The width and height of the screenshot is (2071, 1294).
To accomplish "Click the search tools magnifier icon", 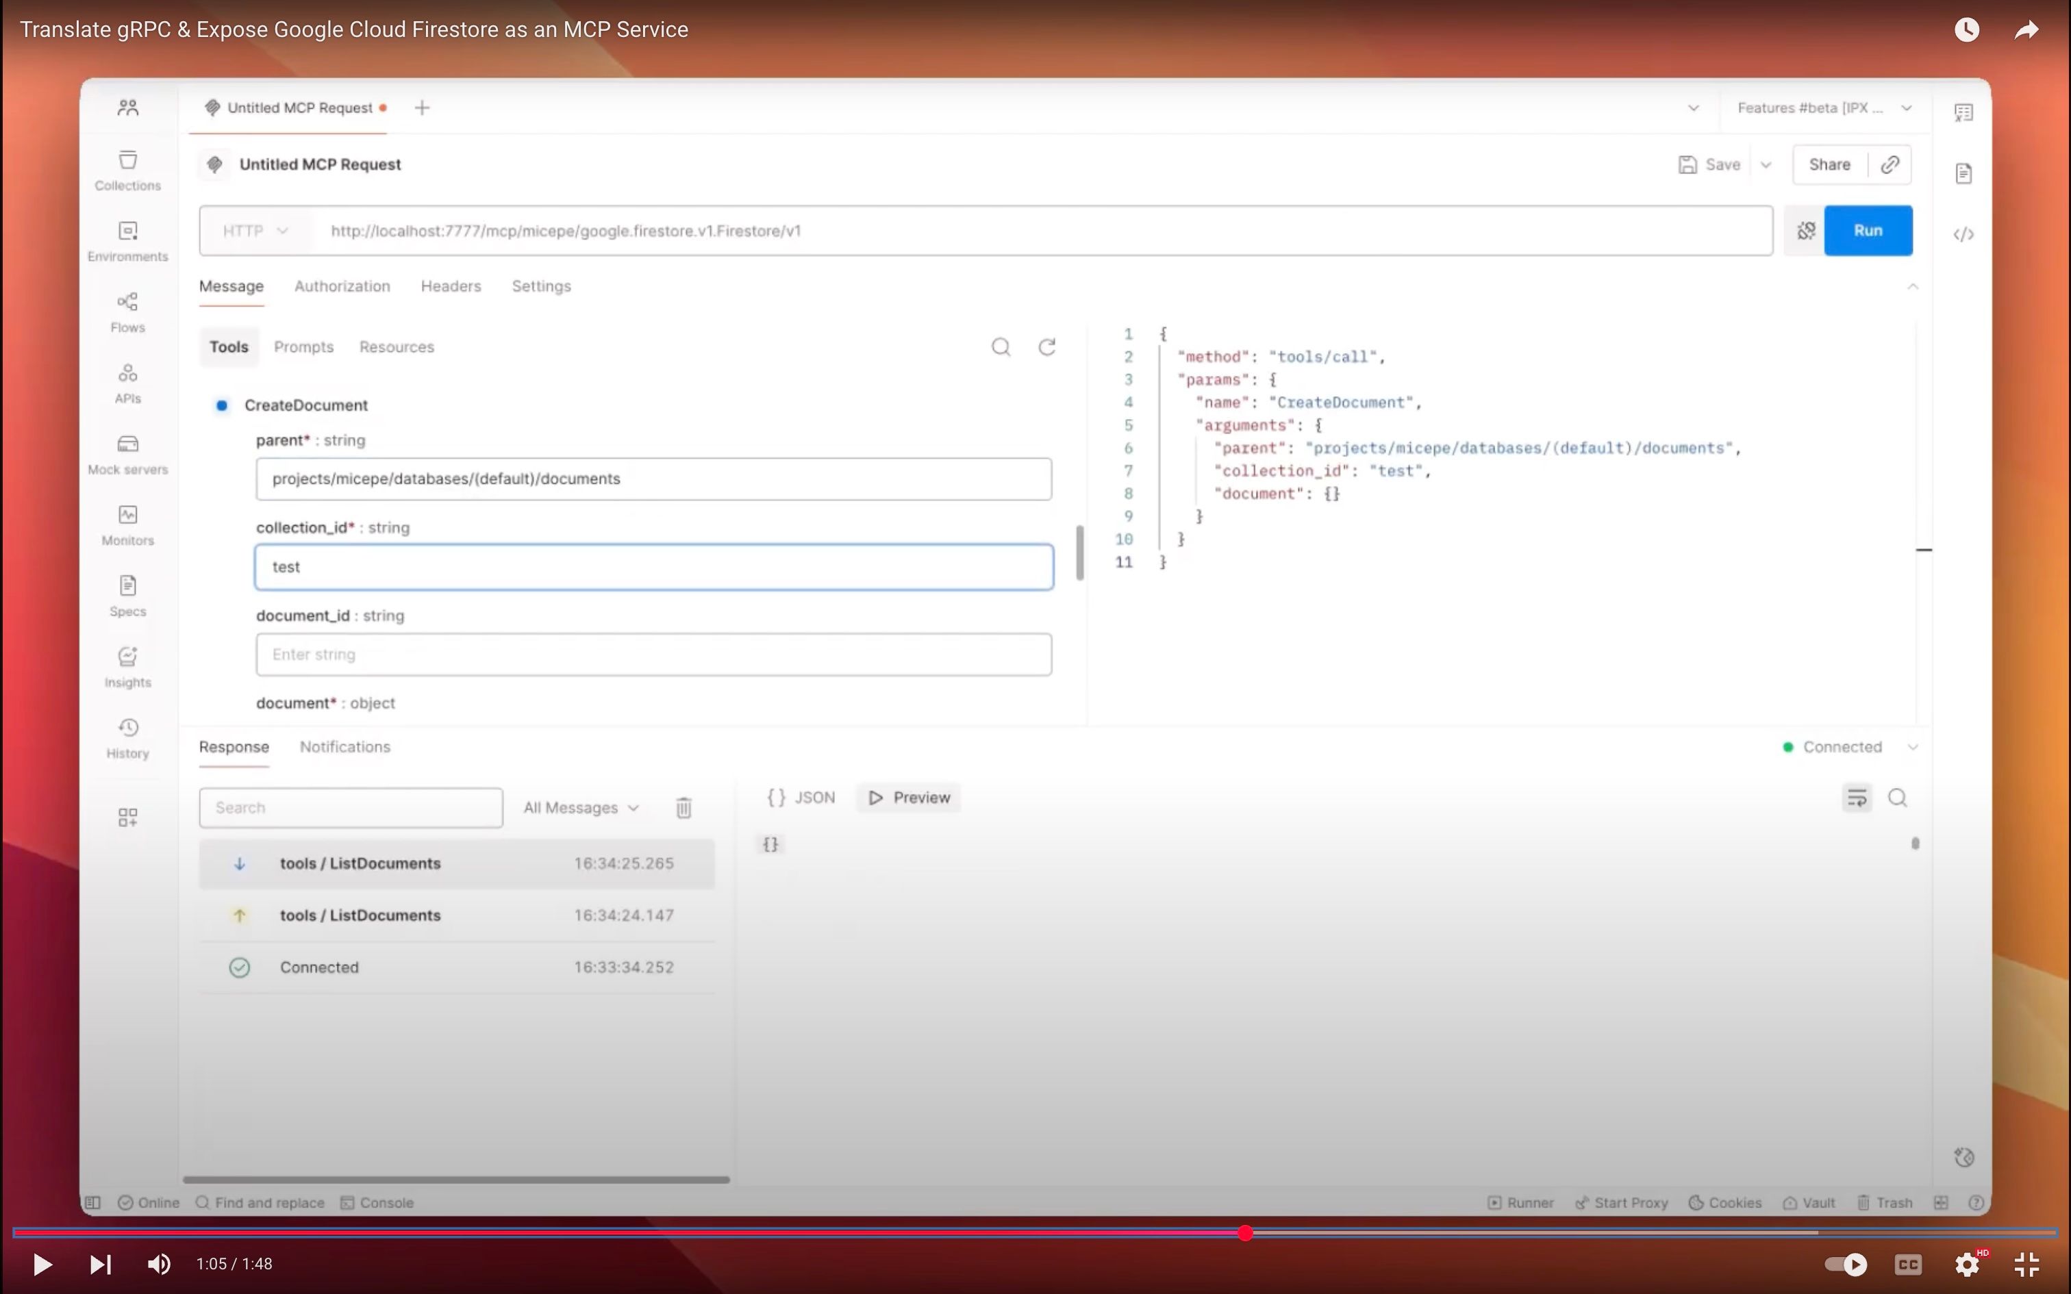I will click(x=1001, y=346).
